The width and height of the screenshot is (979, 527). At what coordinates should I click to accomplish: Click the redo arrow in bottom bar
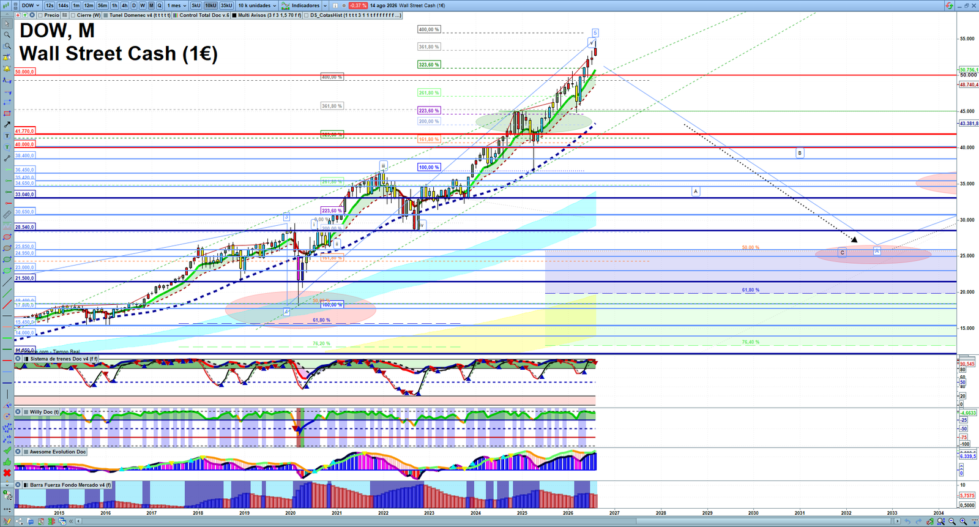click(919, 521)
